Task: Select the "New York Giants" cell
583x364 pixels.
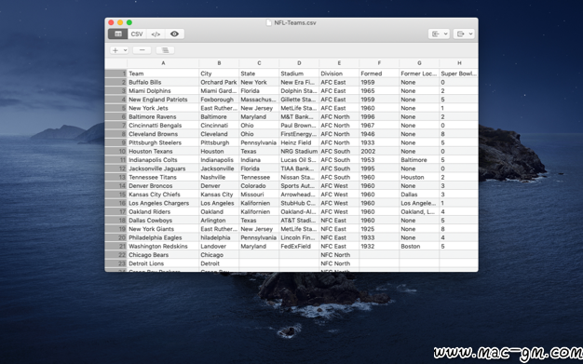Action: [163, 229]
